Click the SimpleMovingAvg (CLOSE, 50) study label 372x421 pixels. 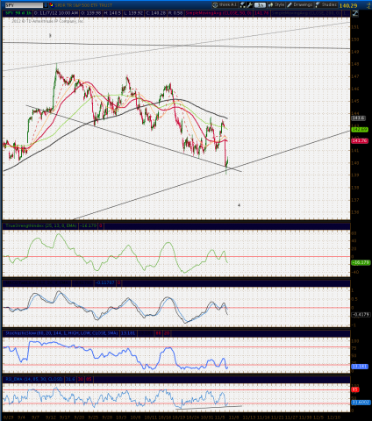218,13
